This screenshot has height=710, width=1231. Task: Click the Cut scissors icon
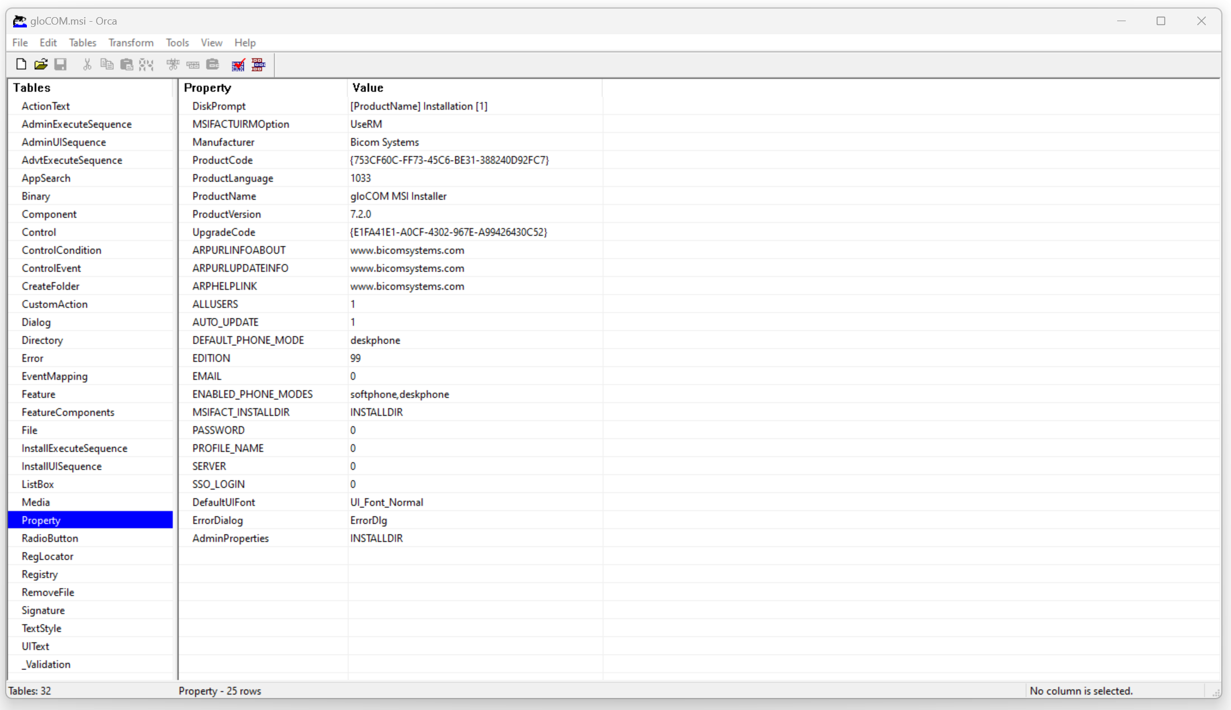(87, 64)
